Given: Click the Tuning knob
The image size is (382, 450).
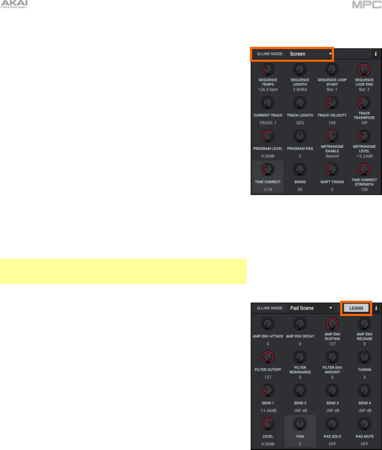Looking at the screenshot, I should [x=364, y=357].
